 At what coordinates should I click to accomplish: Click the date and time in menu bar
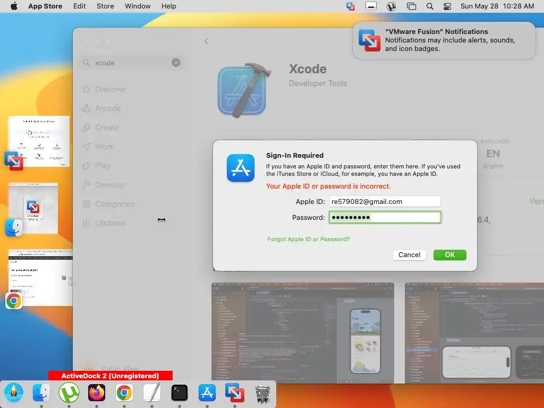click(497, 6)
